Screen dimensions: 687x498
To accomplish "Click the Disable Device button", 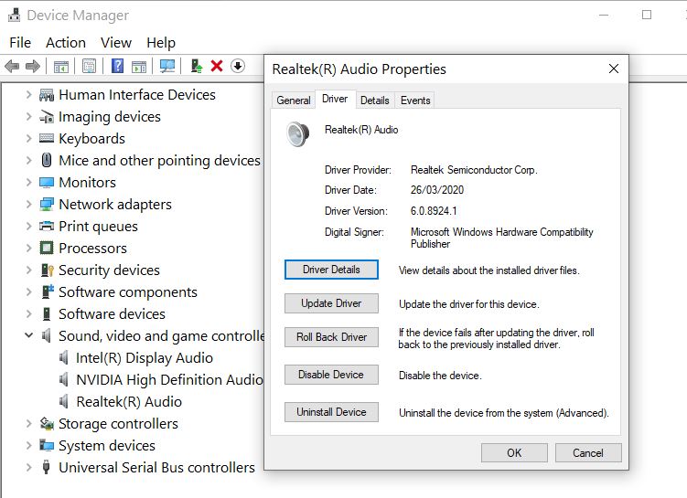I will 331,375.
